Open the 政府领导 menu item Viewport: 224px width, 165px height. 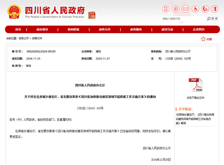[42, 30]
